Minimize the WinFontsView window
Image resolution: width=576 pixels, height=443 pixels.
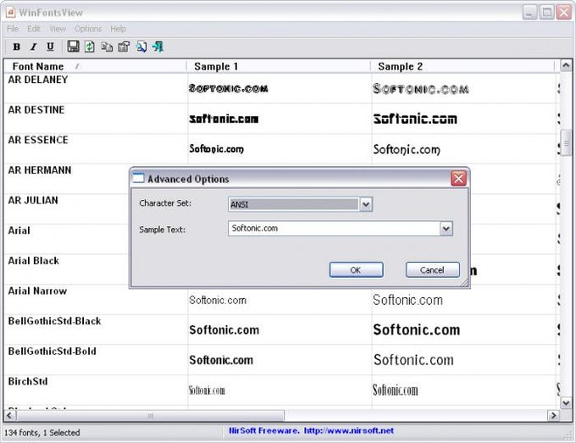coord(529,13)
